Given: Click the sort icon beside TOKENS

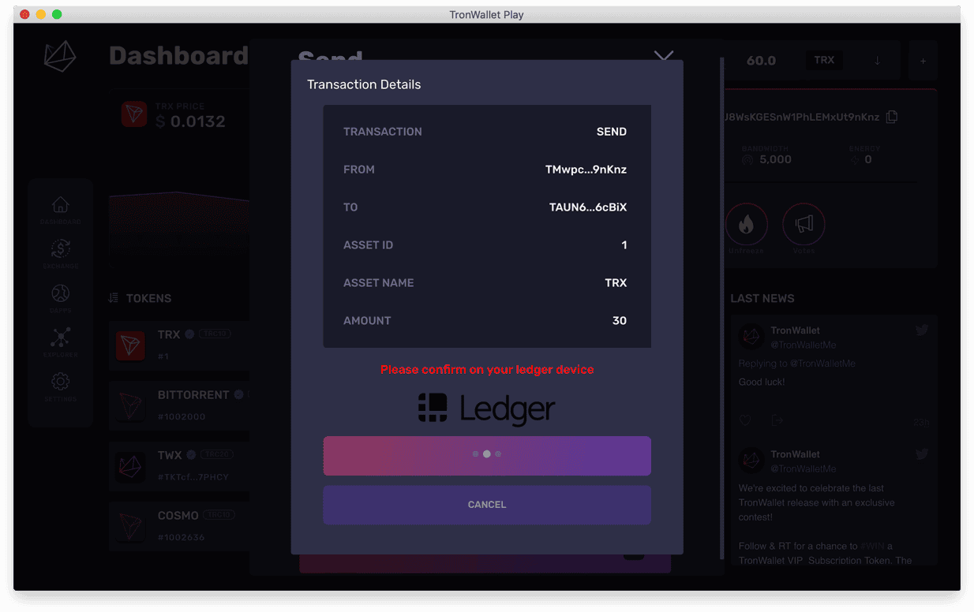Looking at the screenshot, I should click(113, 298).
